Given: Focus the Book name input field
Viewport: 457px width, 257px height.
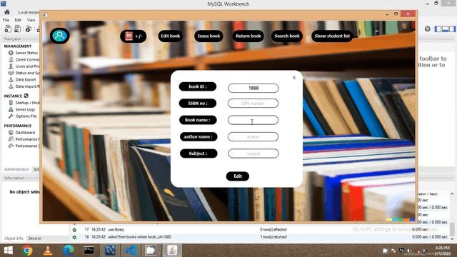Looking at the screenshot, I should pyautogui.click(x=253, y=120).
